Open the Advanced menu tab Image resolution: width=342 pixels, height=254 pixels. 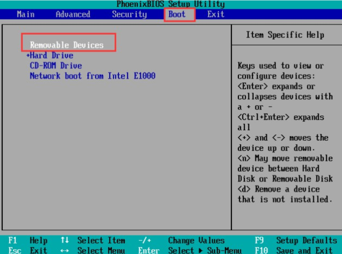(x=73, y=14)
